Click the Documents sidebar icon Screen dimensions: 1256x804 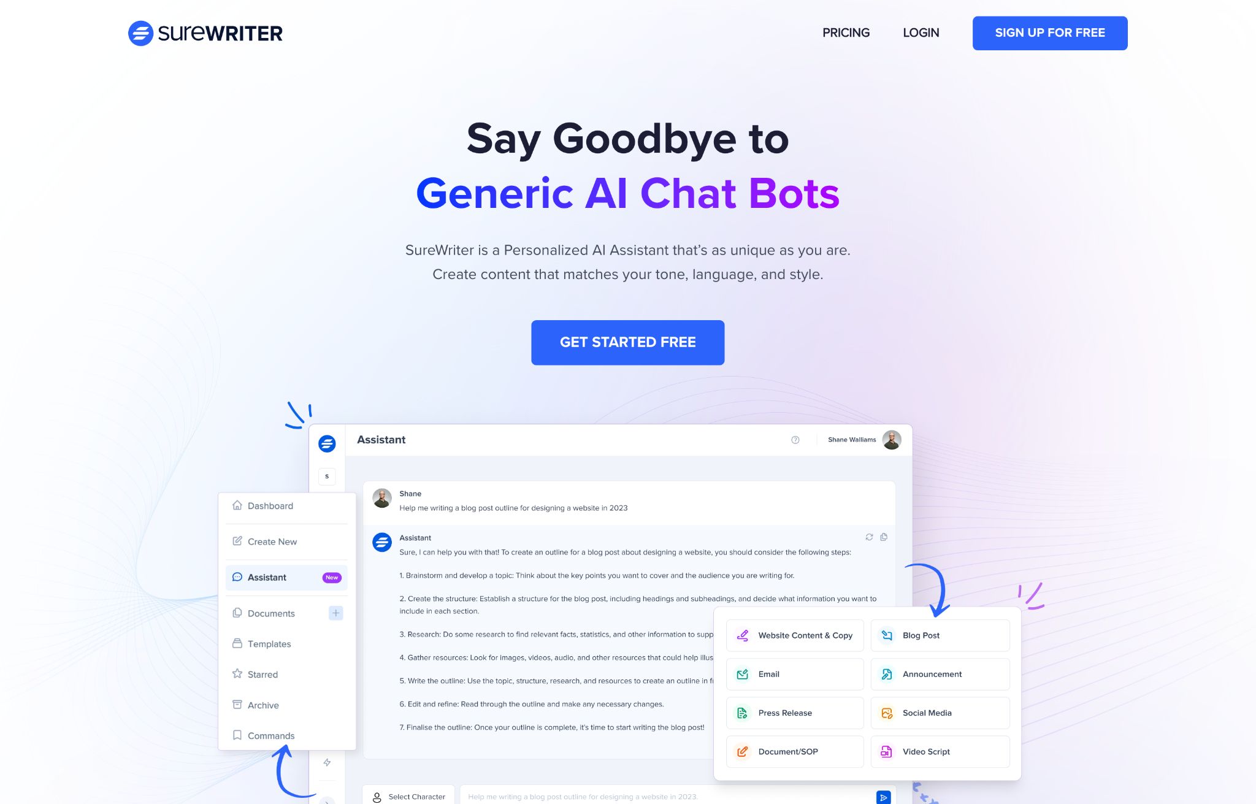point(237,611)
